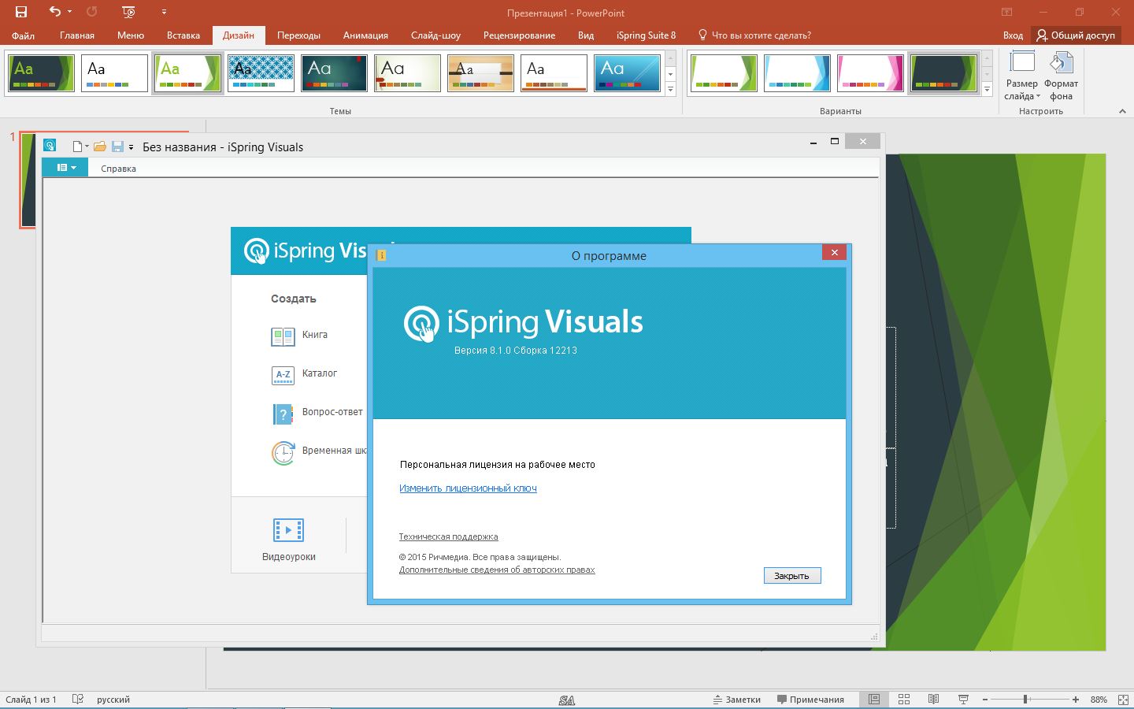Viewport: 1134px width, 709px height.
Task: Expand the Variants gallery more arrow
Action: click(987, 90)
